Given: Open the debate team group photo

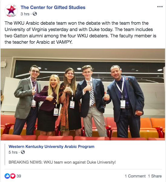Looking at the screenshot, I should tap(83, 94).
